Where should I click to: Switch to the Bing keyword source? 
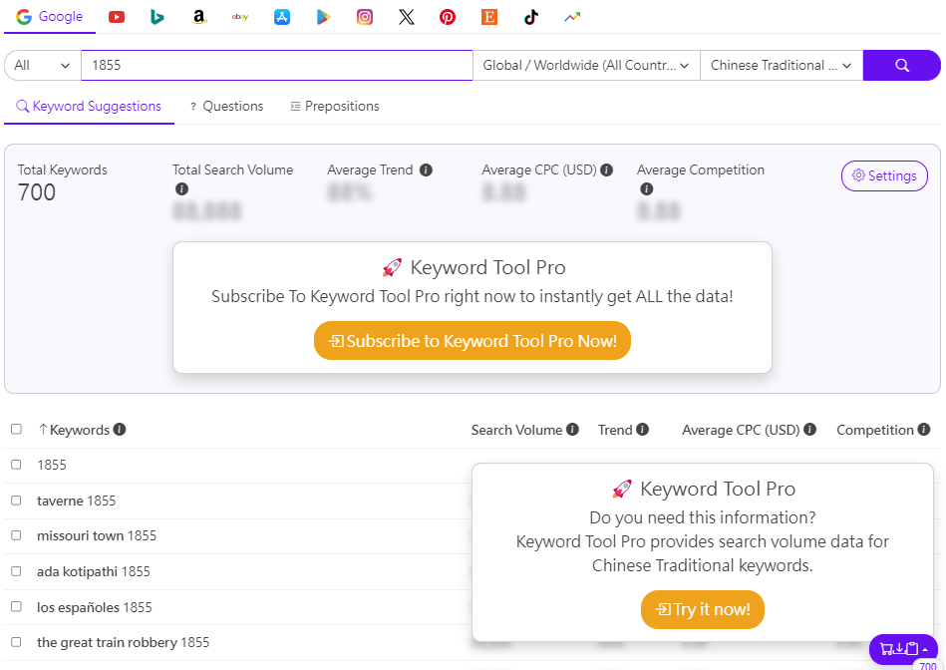pyautogui.click(x=157, y=17)
